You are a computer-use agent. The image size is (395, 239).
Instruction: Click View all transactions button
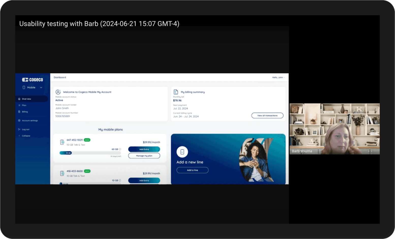pyautogui.click(x=267, y=115)
